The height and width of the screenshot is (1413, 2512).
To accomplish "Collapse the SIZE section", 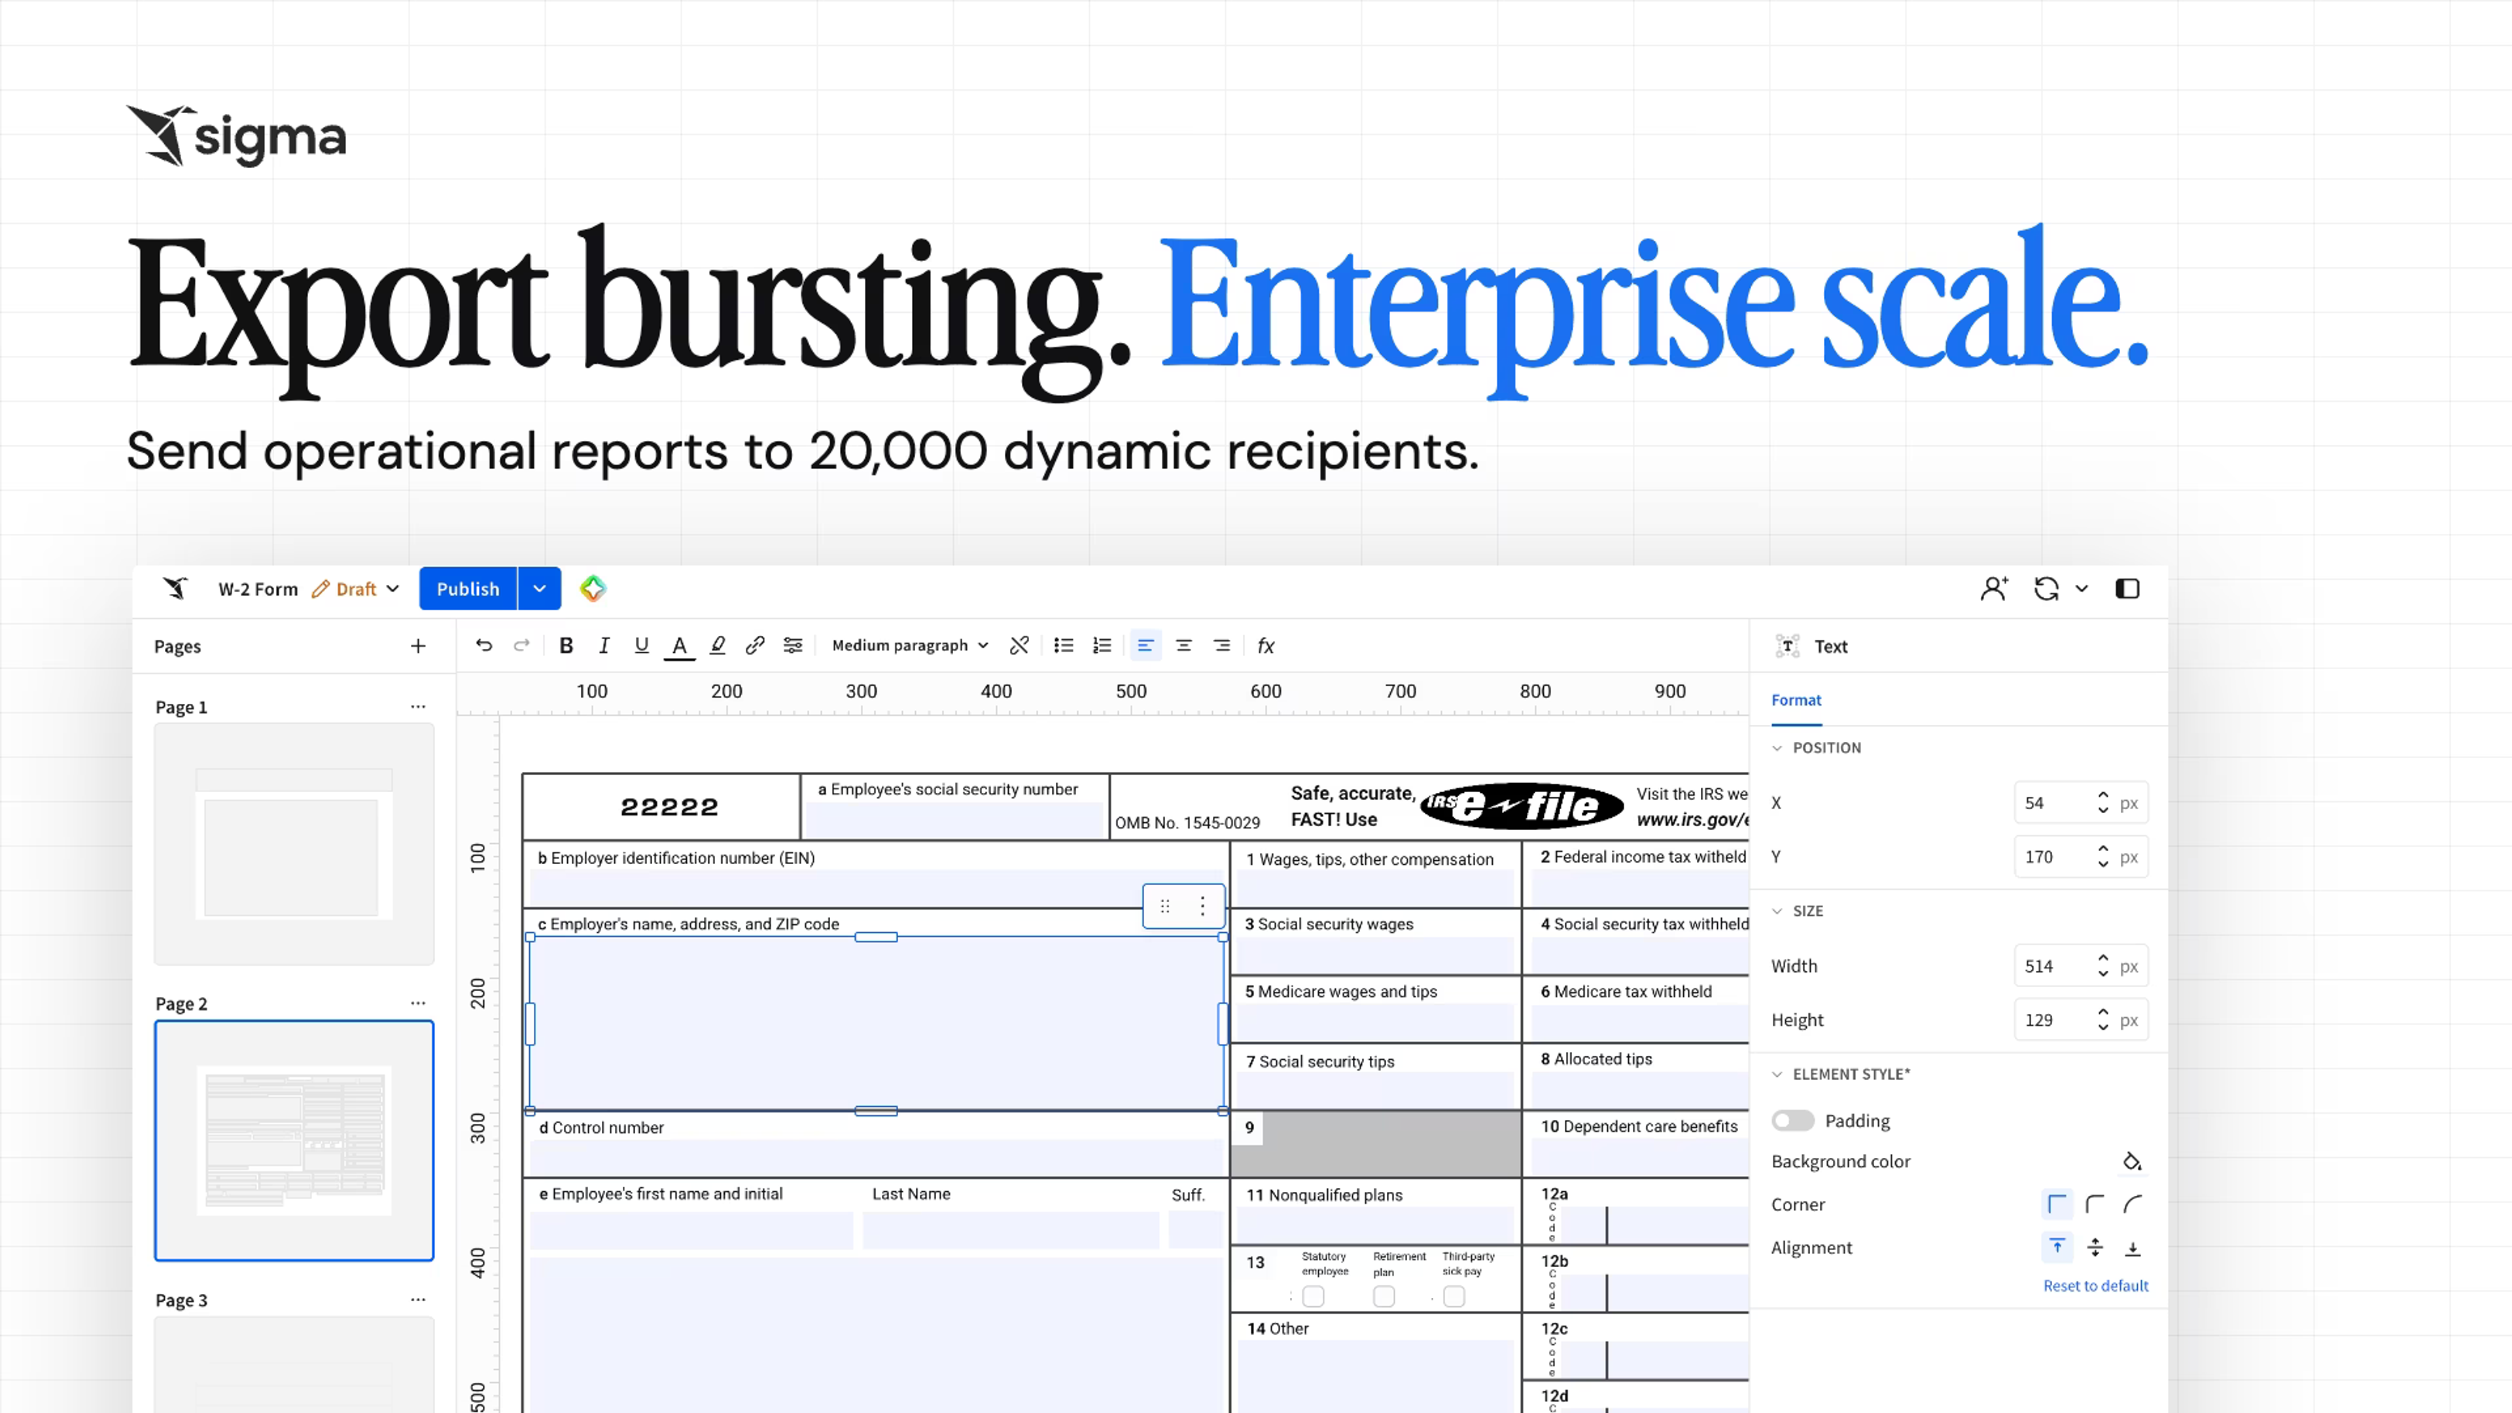I will [1777, 911].
